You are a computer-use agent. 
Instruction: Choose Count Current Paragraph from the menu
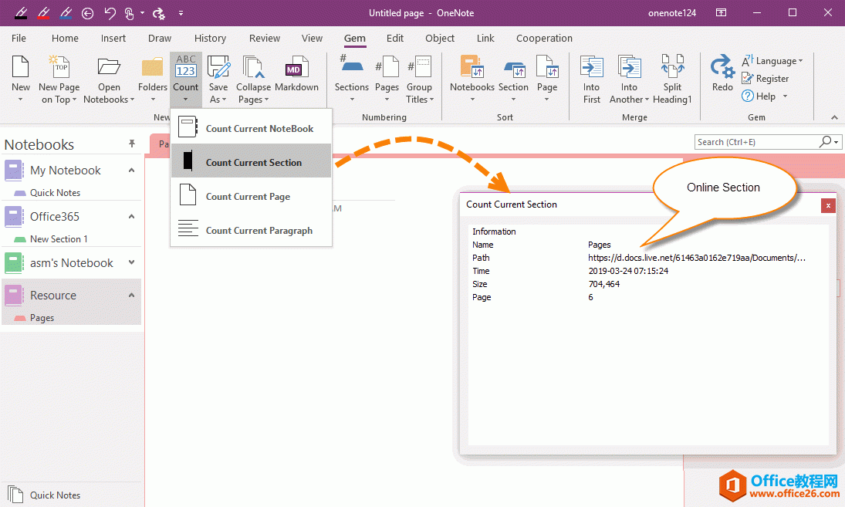point(258,230)
